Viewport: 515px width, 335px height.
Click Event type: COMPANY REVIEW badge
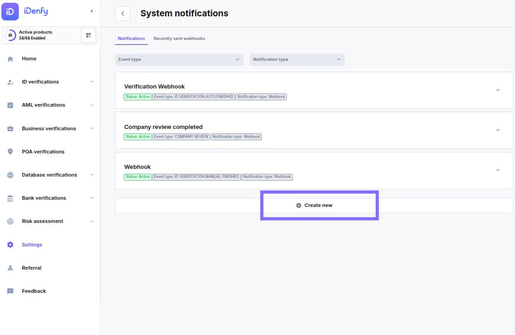point(181,137)
